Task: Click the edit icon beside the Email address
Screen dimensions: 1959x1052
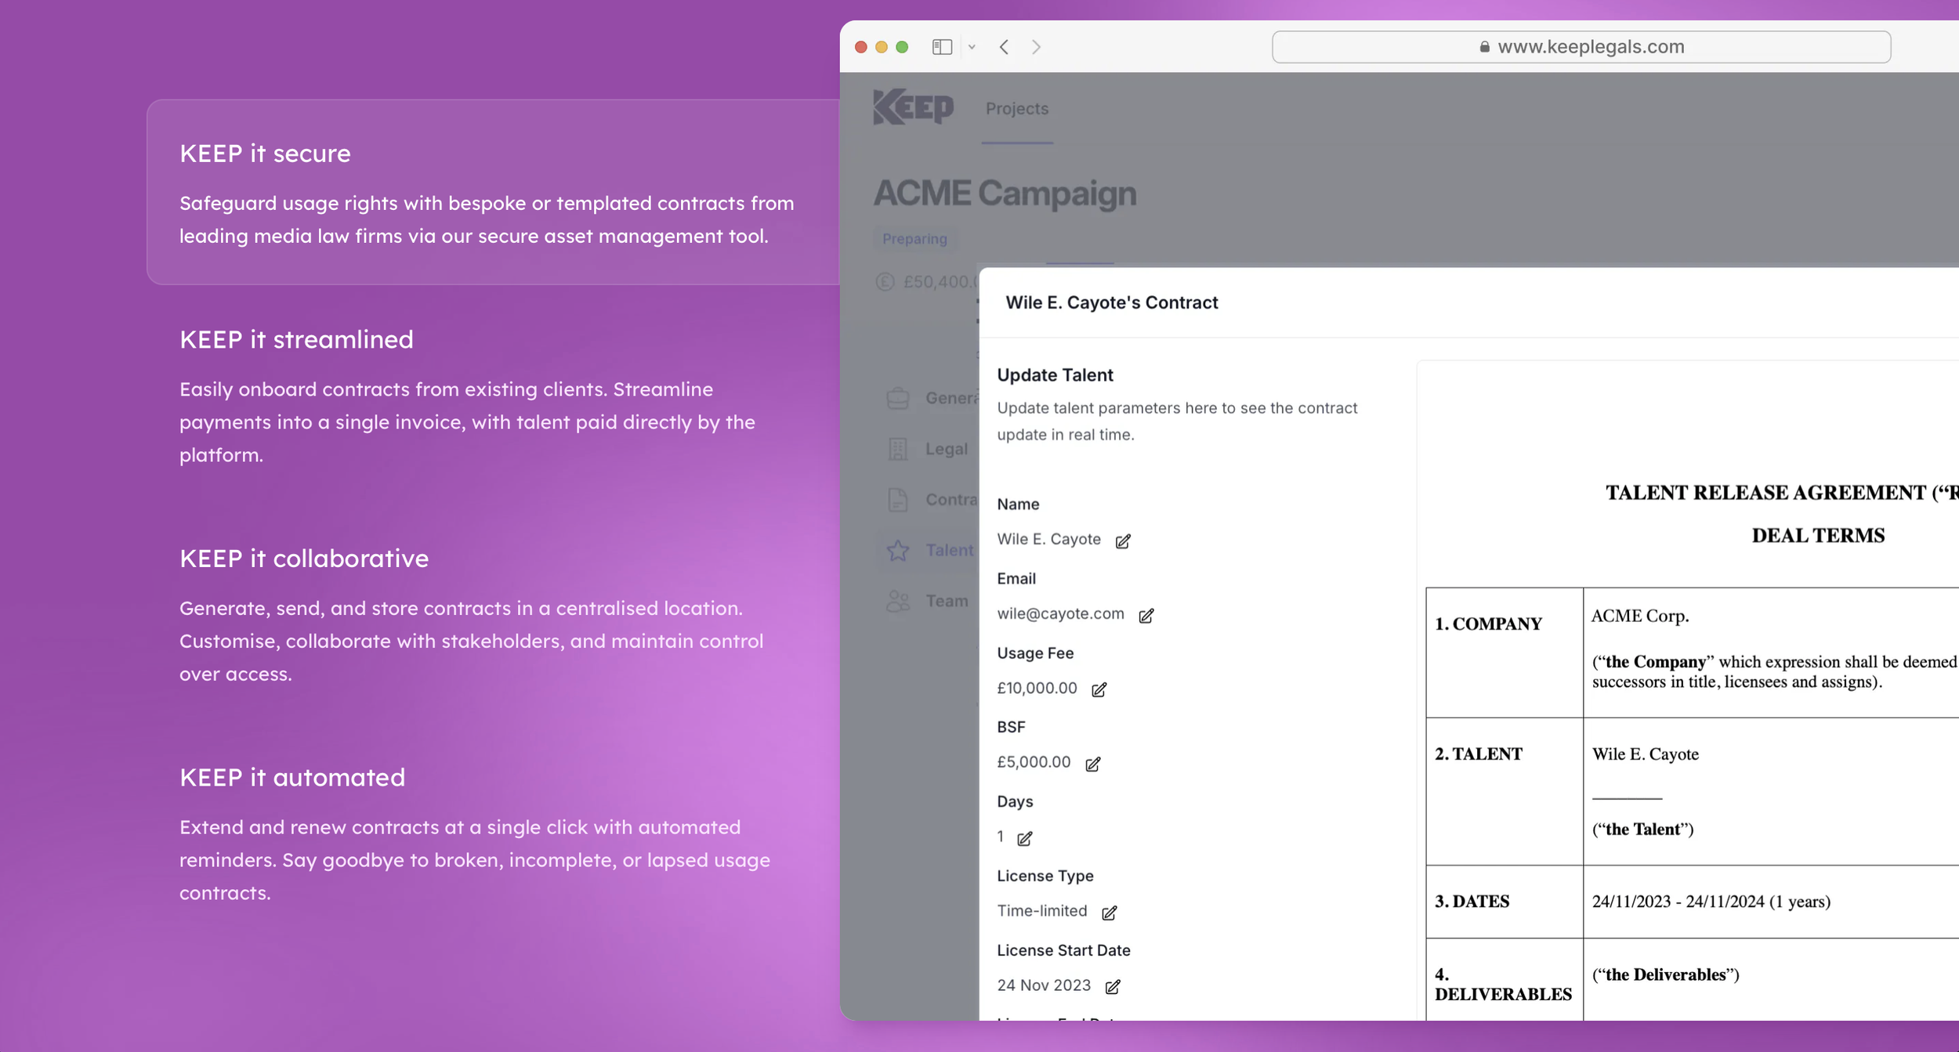Action: pyautogui.click(x=1146, y=616)
